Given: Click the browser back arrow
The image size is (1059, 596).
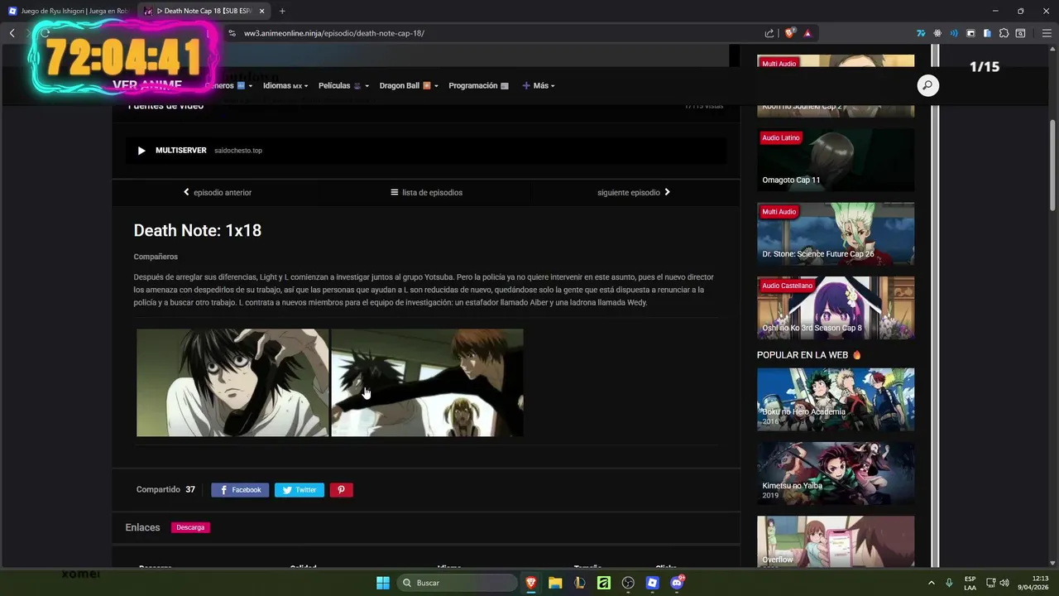Looking at the screenshot, I should click(12, 33).
